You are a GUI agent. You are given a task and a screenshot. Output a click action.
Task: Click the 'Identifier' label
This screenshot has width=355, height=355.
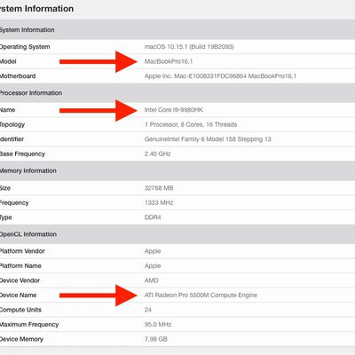click(12, 139)
